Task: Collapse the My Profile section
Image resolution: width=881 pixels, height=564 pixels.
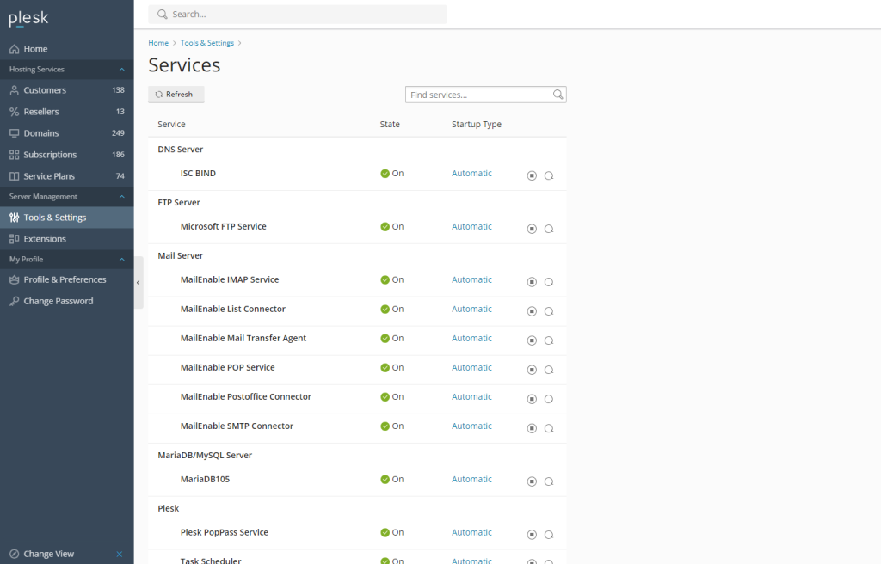Action: pyautogui.click(x=121, y=259)
